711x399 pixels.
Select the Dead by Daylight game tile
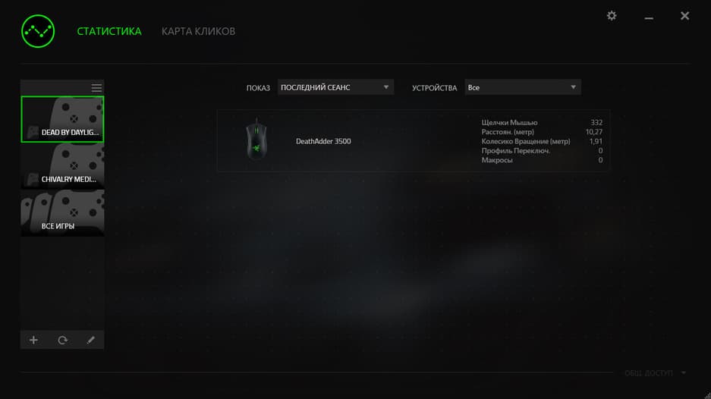coord(62,119)
